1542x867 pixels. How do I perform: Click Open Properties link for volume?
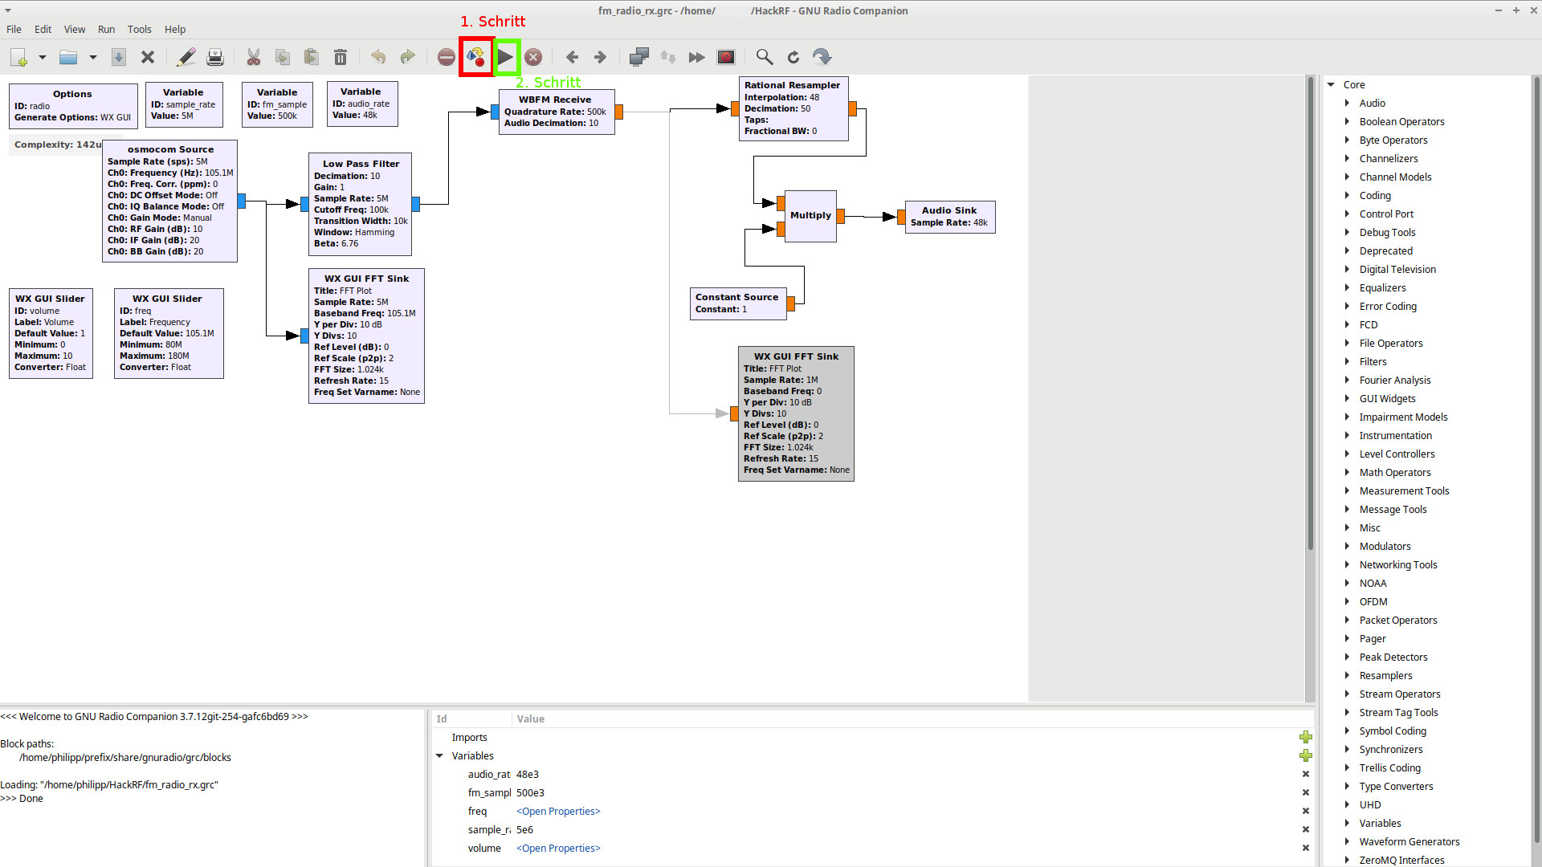coord(558,848)
